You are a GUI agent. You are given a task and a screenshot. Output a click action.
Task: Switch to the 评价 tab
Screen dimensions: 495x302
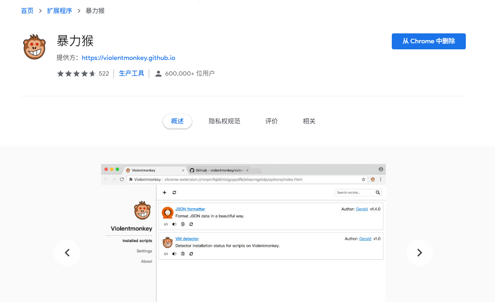point(272,121)
